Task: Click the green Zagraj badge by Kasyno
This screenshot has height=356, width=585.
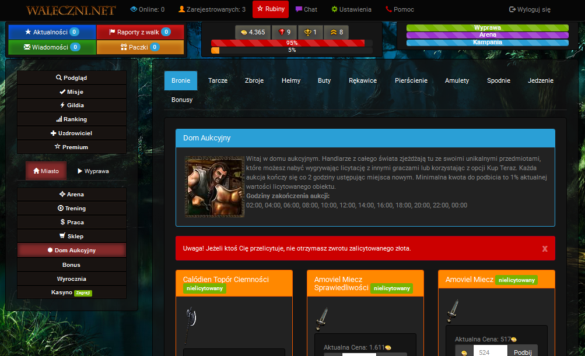Action: point(83,293)
